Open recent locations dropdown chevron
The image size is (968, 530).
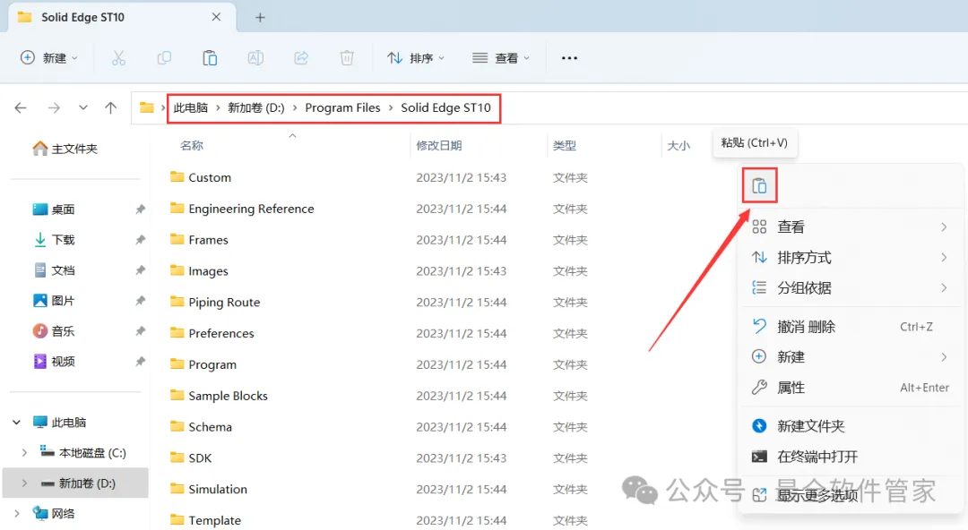click(x=82, y=108)
